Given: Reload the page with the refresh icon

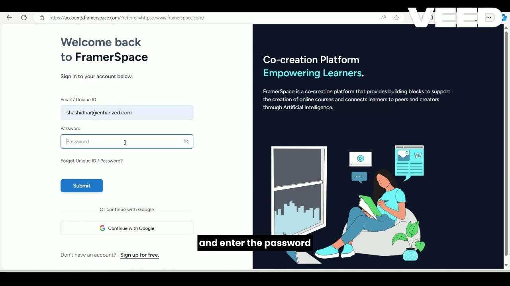Looking at the screenshot, I should [x=24, y=17].
